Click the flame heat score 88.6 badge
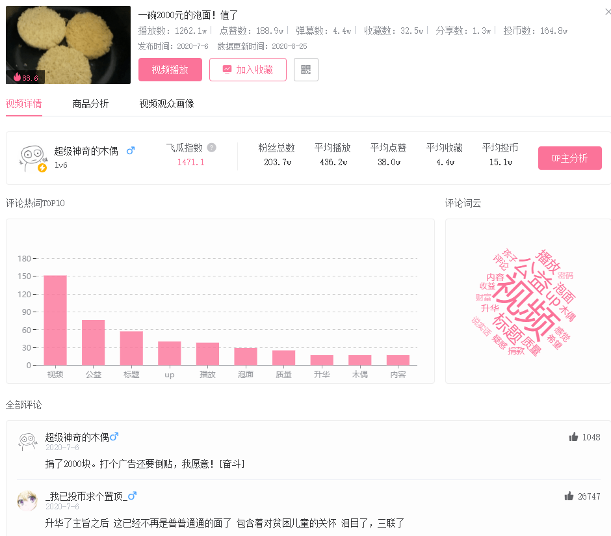The height and width of the screenshot is (536, 611). click(x=26, y=77)
